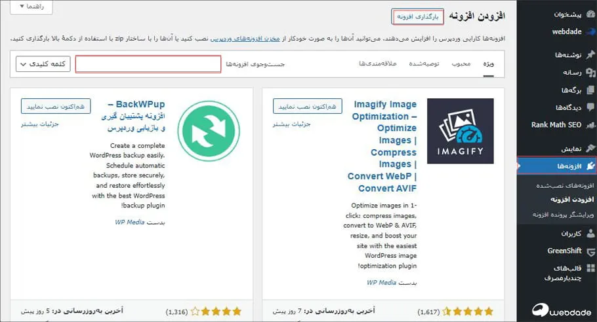Image resolution: width=597 pixels, height=322 pixels.
Task: Switch to the Popular (محبوب) tab
Action: coord(461,63)
